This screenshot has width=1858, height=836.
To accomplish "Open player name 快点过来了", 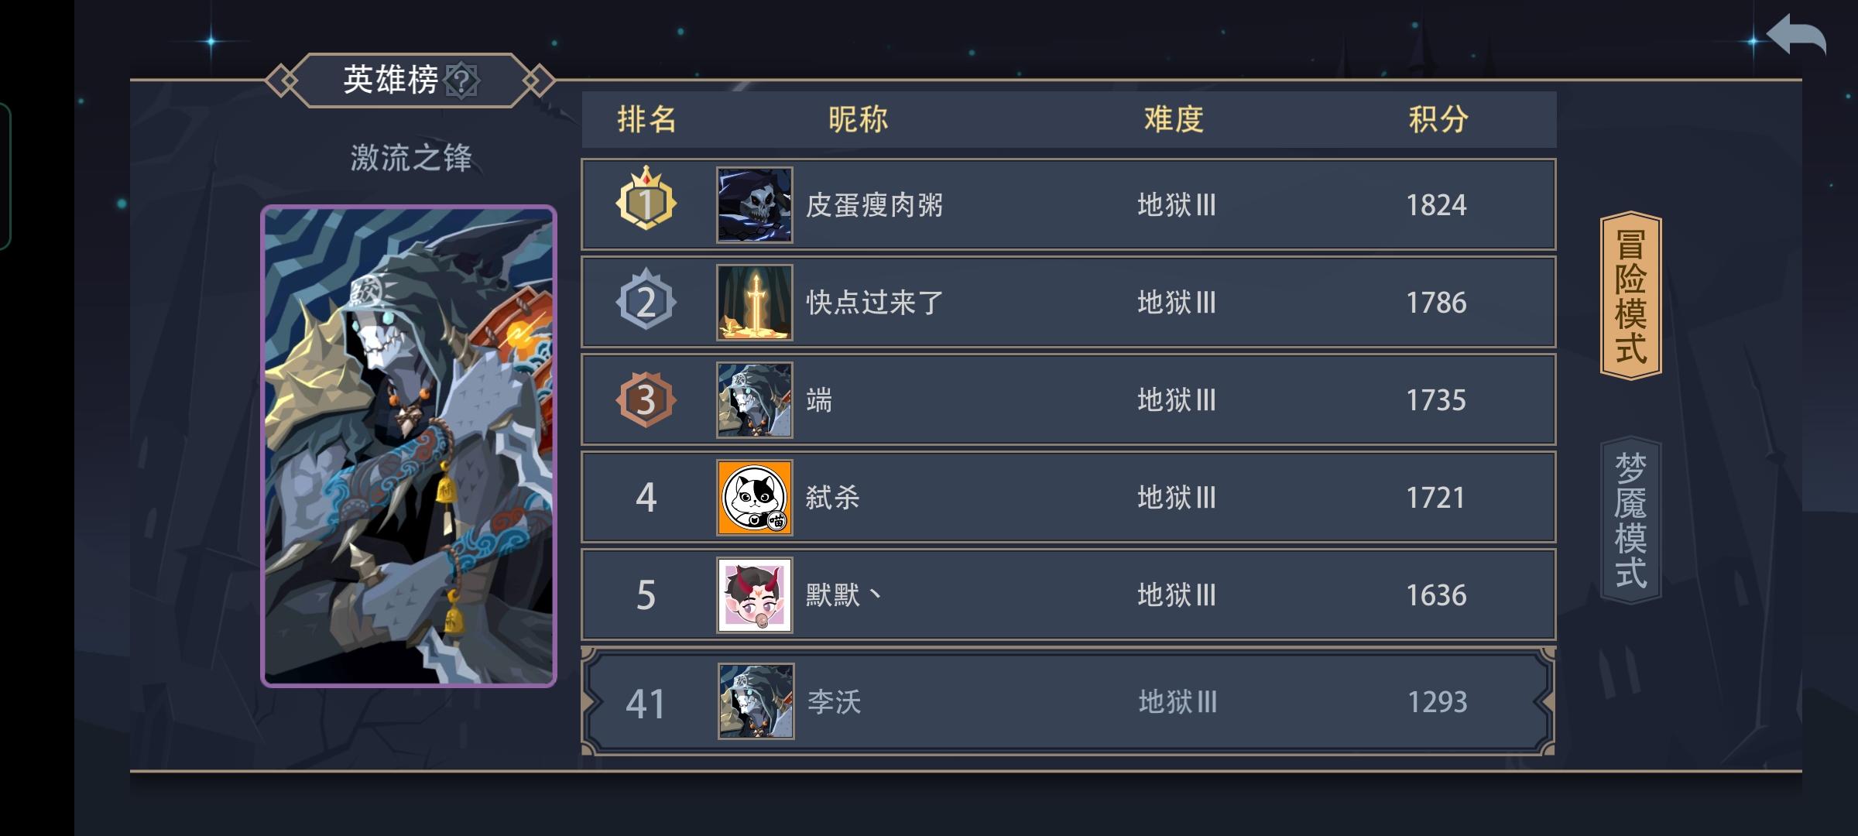I will click(874, 303).
